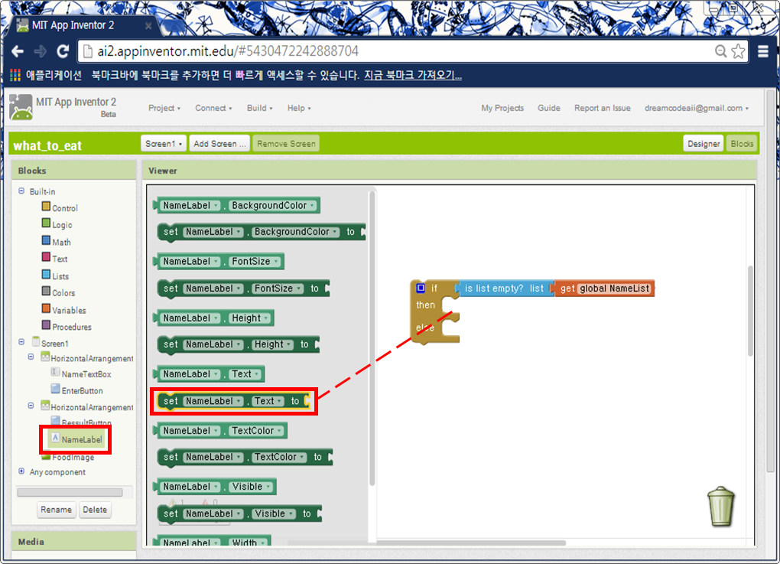Collapse the Screen1 tree node

21,342
